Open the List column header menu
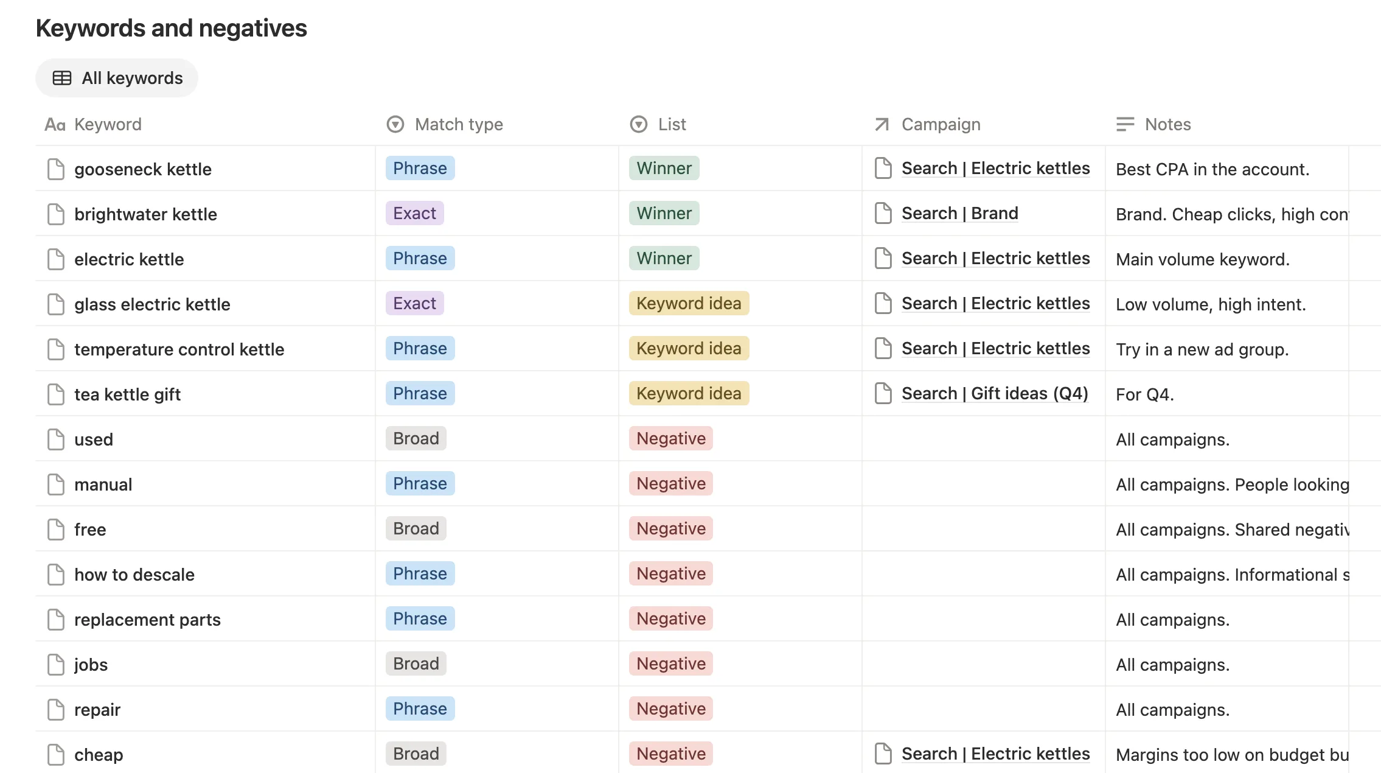The image size is (1381, 773). (658, 124)
